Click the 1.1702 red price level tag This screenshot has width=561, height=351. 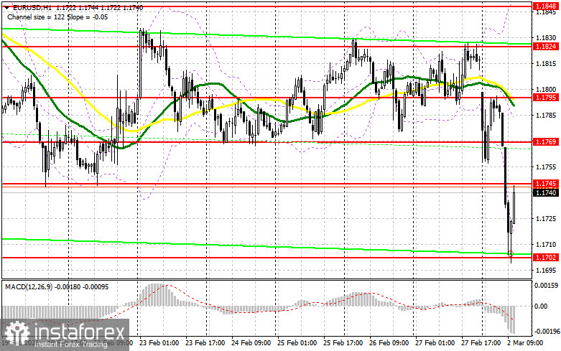pyautogui.click(x=546, y=258)
